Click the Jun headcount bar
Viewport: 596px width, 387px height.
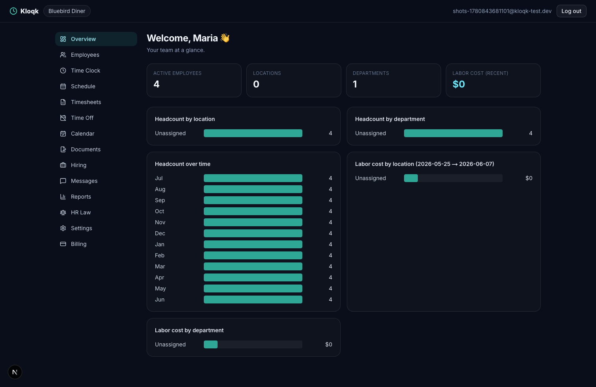253,300
